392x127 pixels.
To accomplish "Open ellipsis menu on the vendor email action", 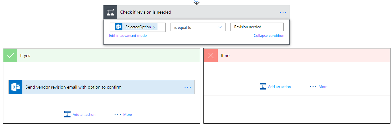I will 188,87.
